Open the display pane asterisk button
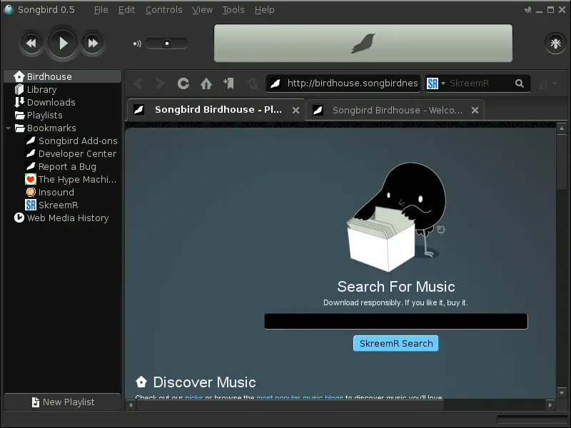Image resolution: width=571 pixels, height=428 pixels. (x=555, y=44)
